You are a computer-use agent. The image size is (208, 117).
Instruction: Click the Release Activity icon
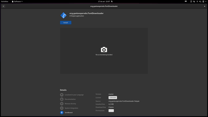62,104
